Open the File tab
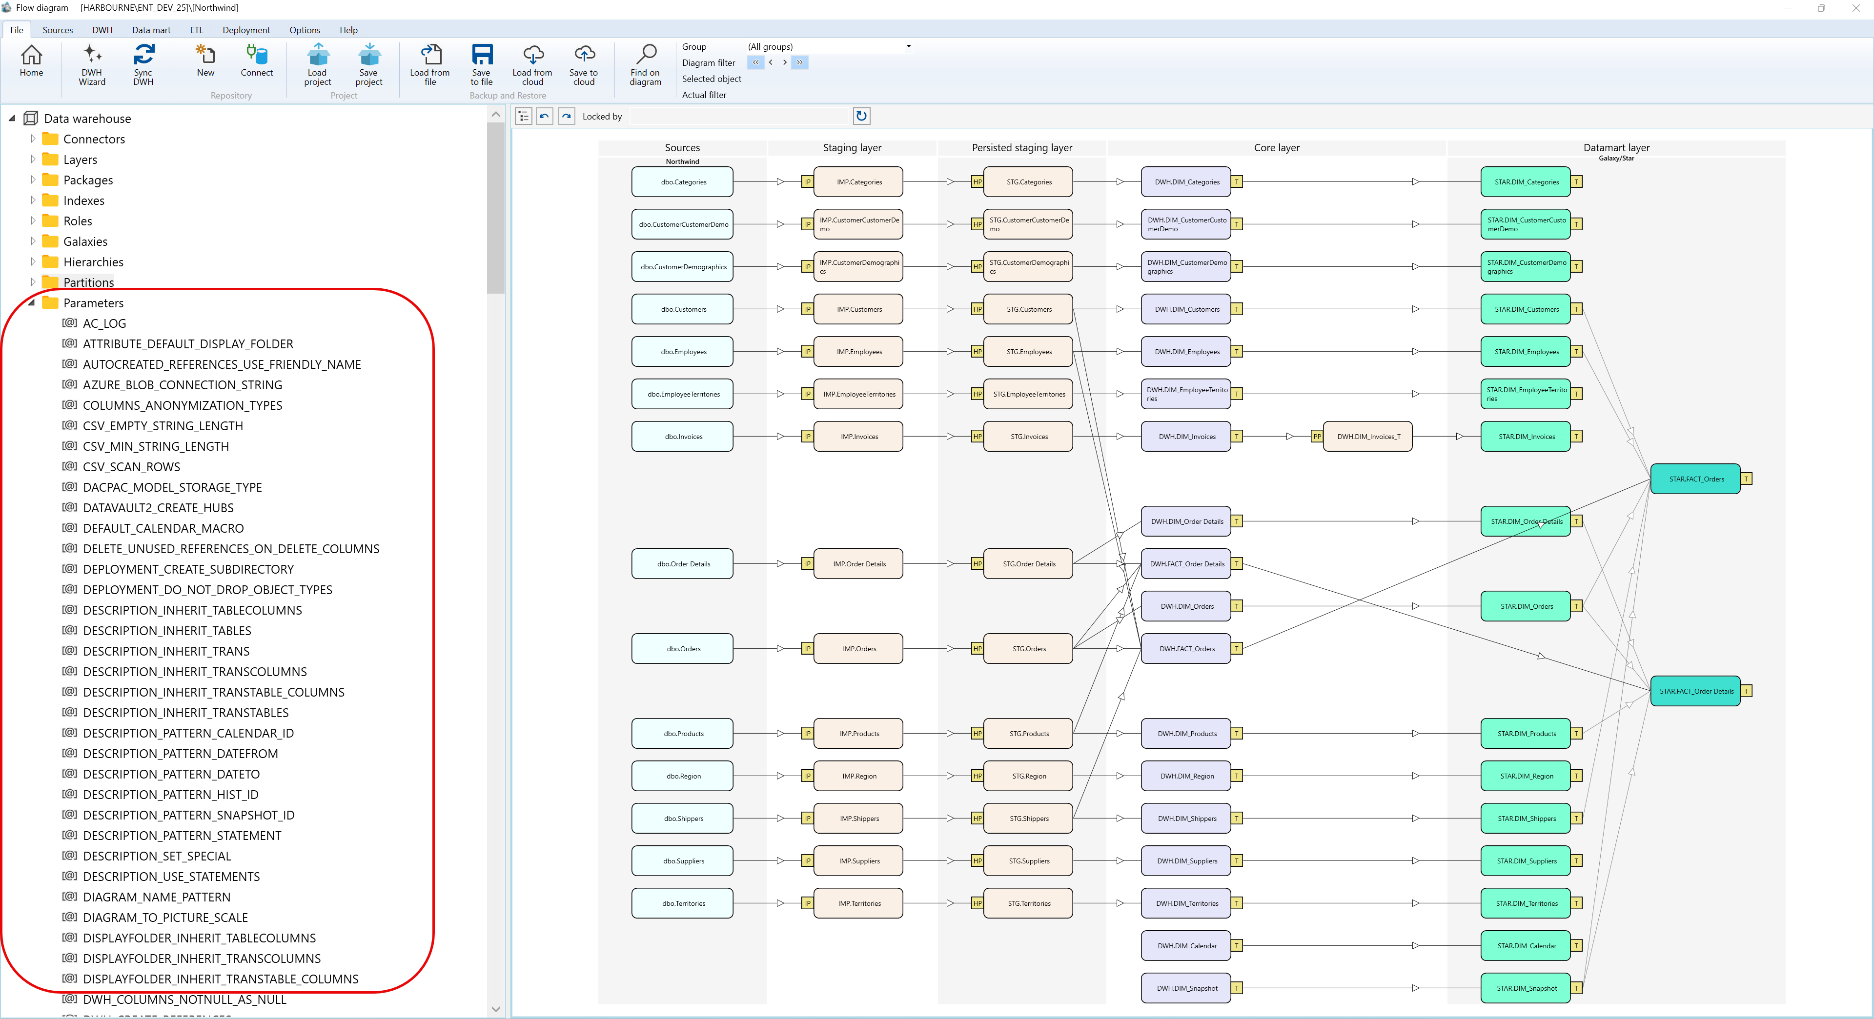 point(17,30)
